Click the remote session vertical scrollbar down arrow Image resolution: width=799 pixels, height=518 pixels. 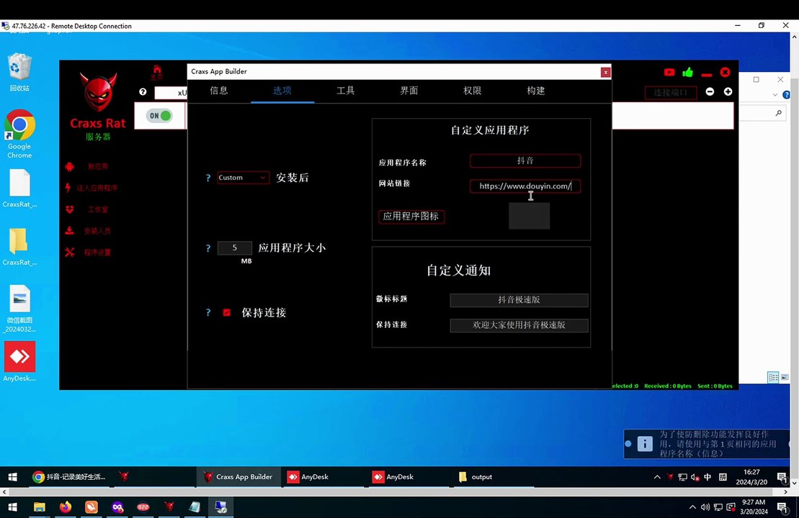pyautogui.click(x=795, y=483)
